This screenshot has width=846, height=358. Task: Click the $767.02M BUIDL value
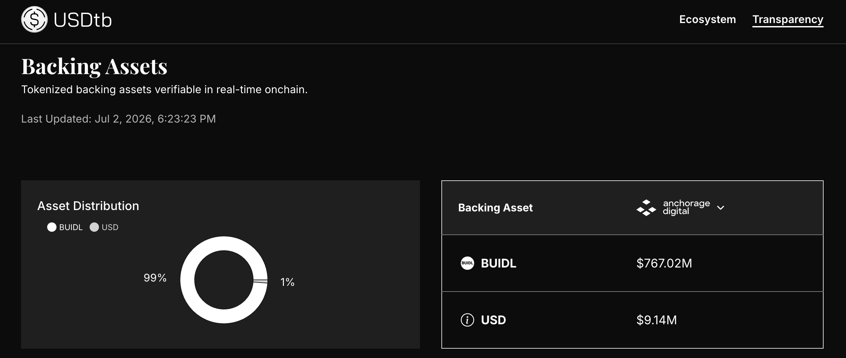click(x=664, y=263)
